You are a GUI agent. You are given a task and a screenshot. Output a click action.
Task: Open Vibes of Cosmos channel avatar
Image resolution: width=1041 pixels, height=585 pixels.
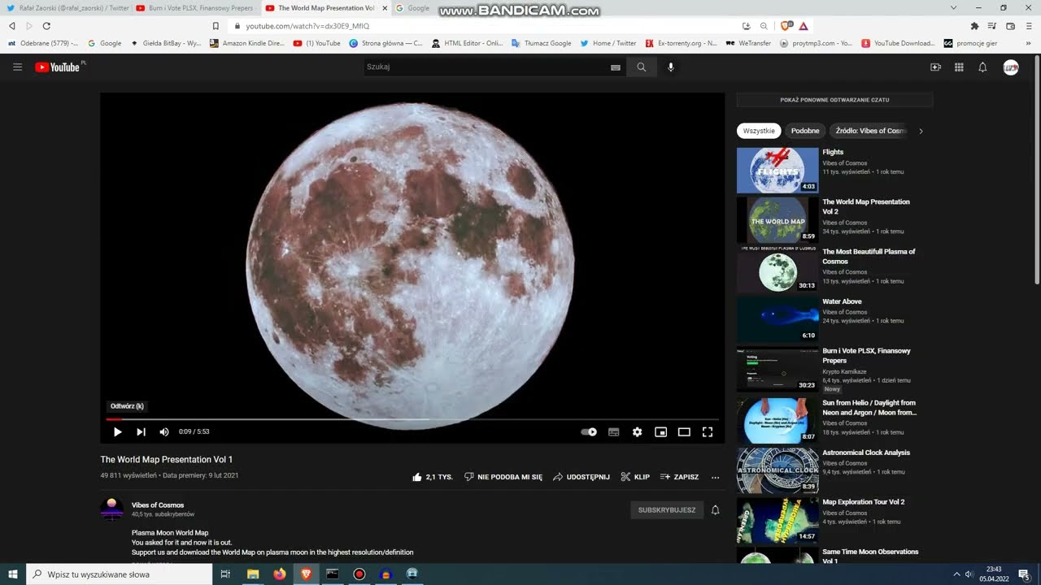[112, 509]
